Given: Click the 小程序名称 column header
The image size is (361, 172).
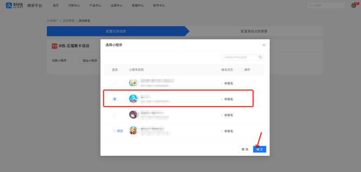Looking at the screenshot, I should pyautogui.click(x=136, y=70).
